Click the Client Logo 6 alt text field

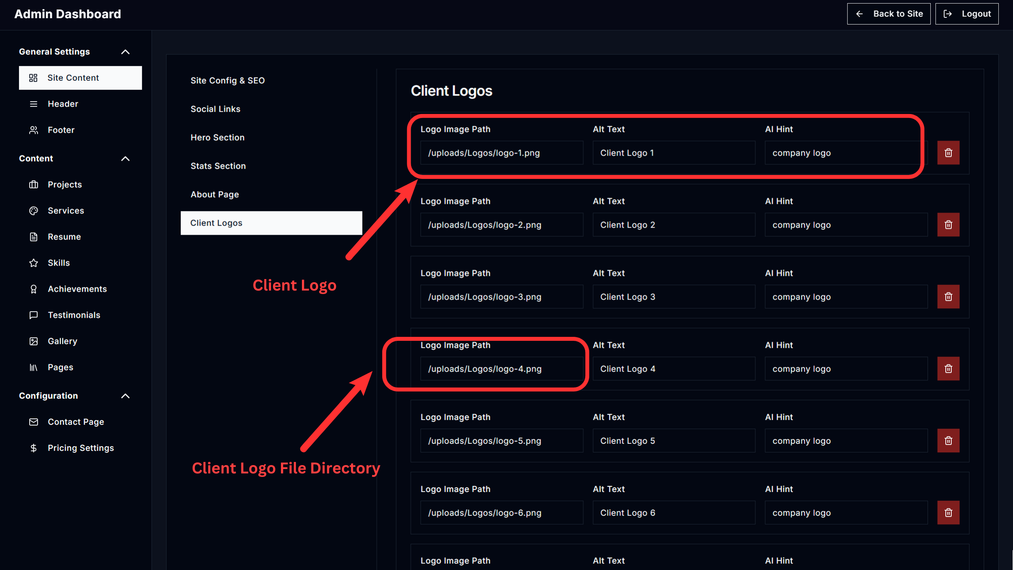click(673, 513)
